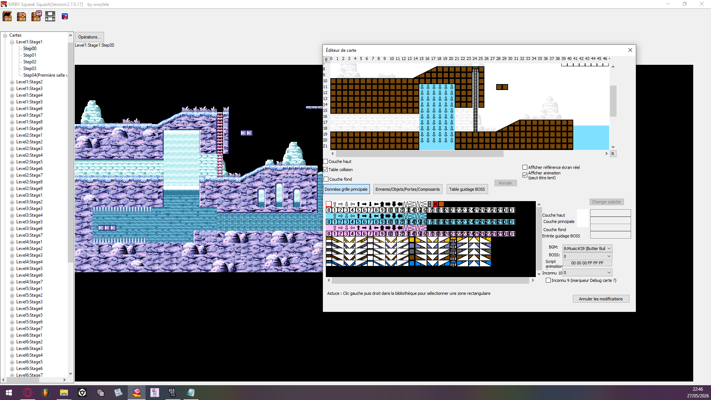711x400 pixels.
Task: Select Step00 in the map tree
Action: [30, 49]
